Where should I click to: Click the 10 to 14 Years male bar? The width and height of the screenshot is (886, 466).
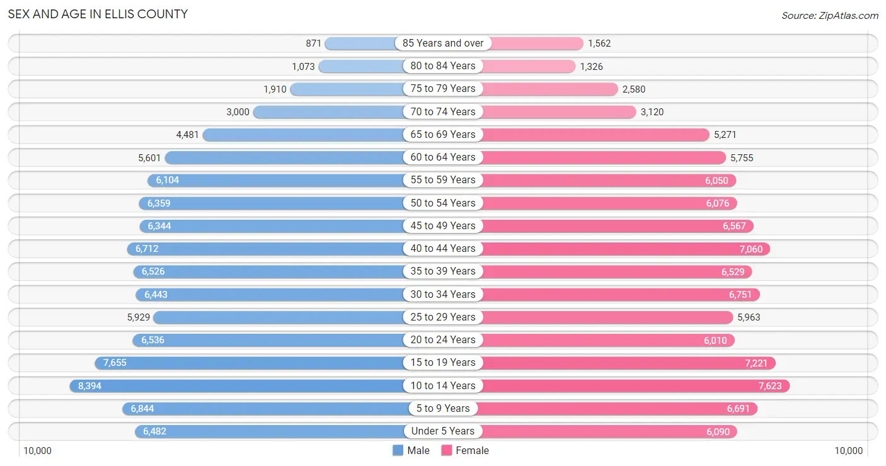pos(239,385)
